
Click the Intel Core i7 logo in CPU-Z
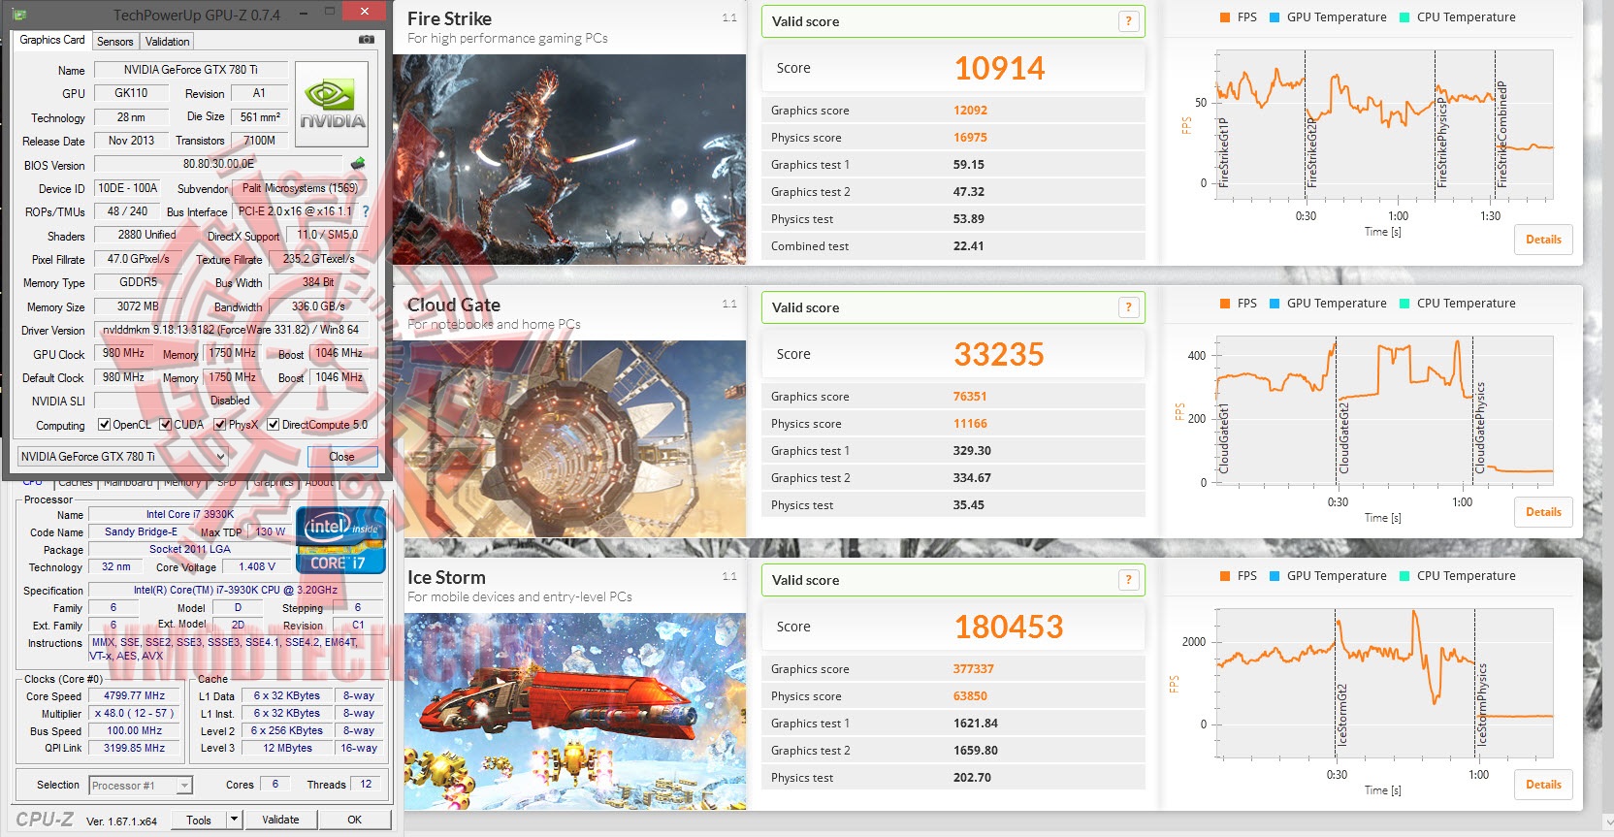click(x=340, y=540)
